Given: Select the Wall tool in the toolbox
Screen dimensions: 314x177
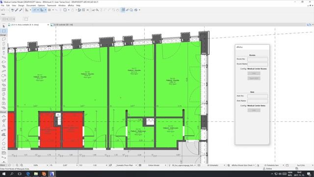Looking at the screenshot, I should click(4, 39).
